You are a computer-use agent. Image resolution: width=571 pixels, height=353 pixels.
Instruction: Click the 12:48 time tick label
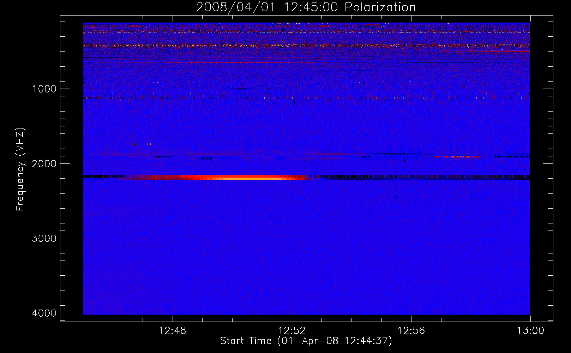[173, 331]
